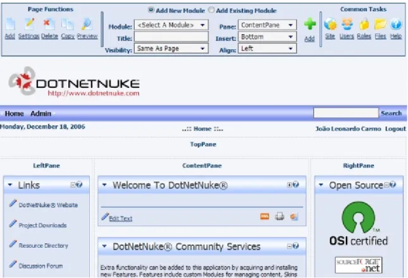
Task: Click the Search button
Action: (x=392, y=113)
